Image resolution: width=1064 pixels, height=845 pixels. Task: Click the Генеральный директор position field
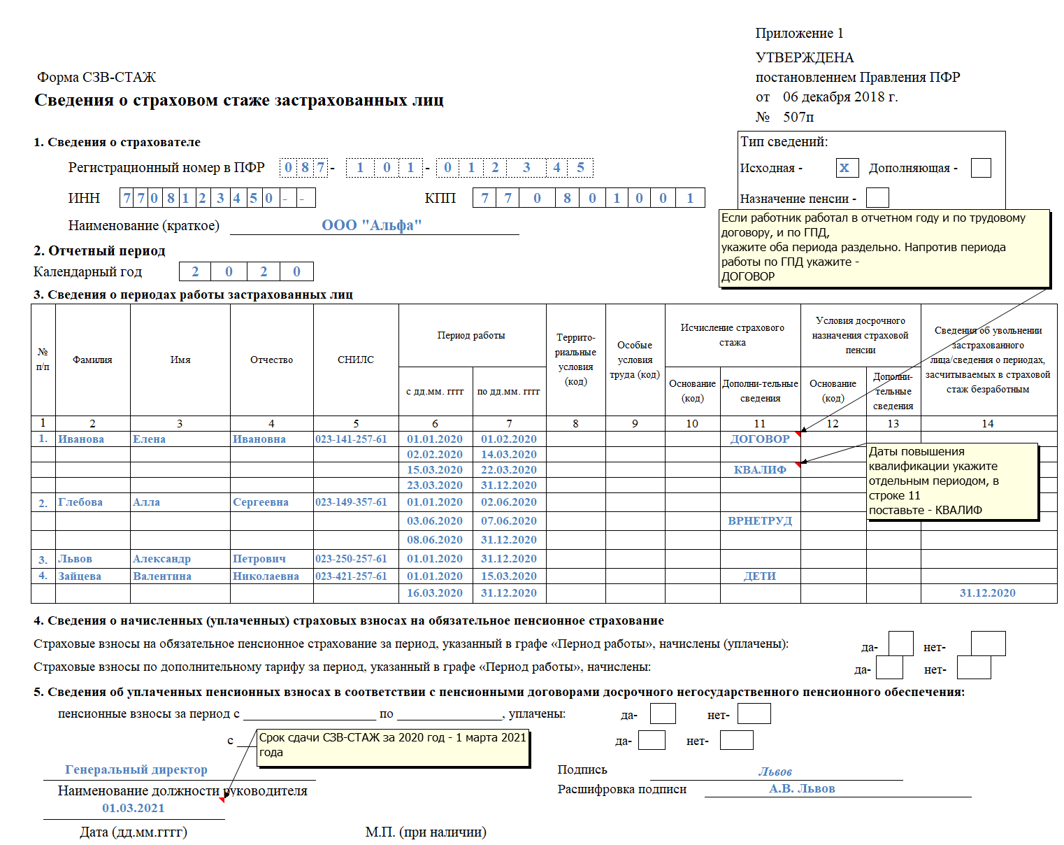(179, 769)
